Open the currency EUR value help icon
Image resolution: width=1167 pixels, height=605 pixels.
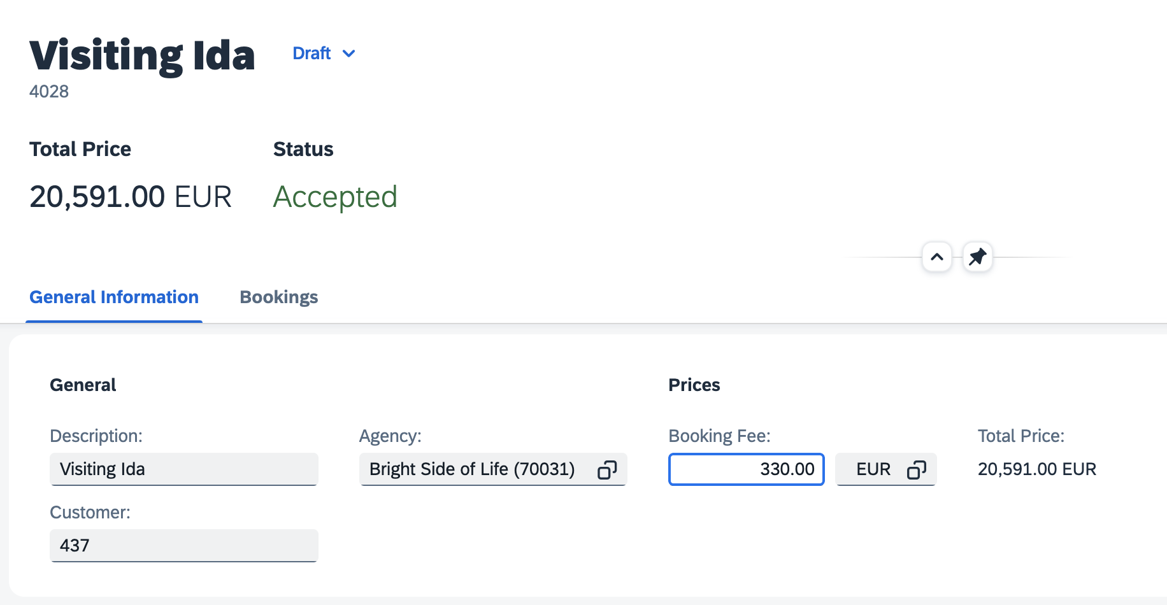point(917,470)
